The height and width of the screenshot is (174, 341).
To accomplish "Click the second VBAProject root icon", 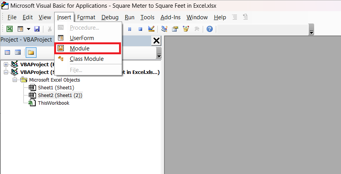I will [15, 72].
